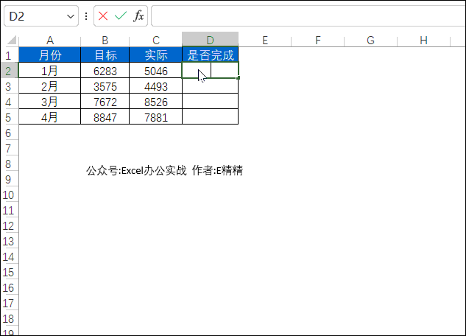Screen dimensions: 466x336
Task: Select column H header
Action: (x=423, y=40)
